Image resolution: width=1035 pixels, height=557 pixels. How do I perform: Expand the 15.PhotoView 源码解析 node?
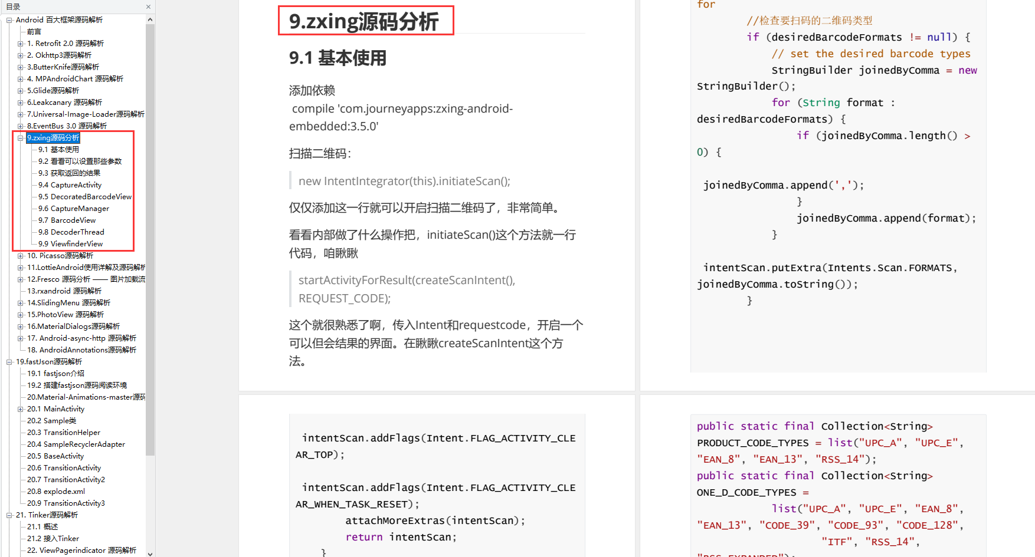pos(21,315)
